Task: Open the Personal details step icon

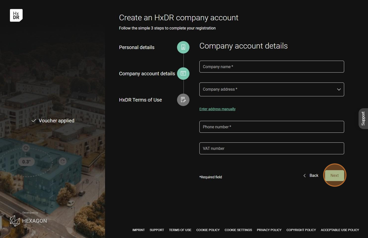Action: point(183,47)
